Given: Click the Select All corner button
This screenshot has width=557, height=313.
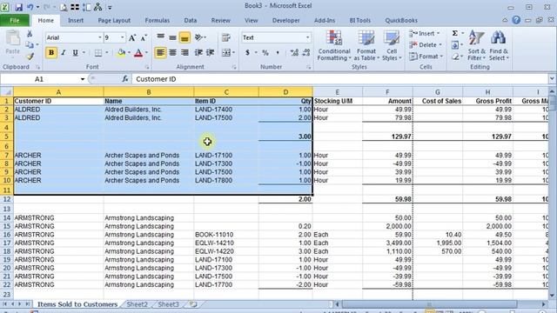Looking at the screenshot, I should pos(7,92).
